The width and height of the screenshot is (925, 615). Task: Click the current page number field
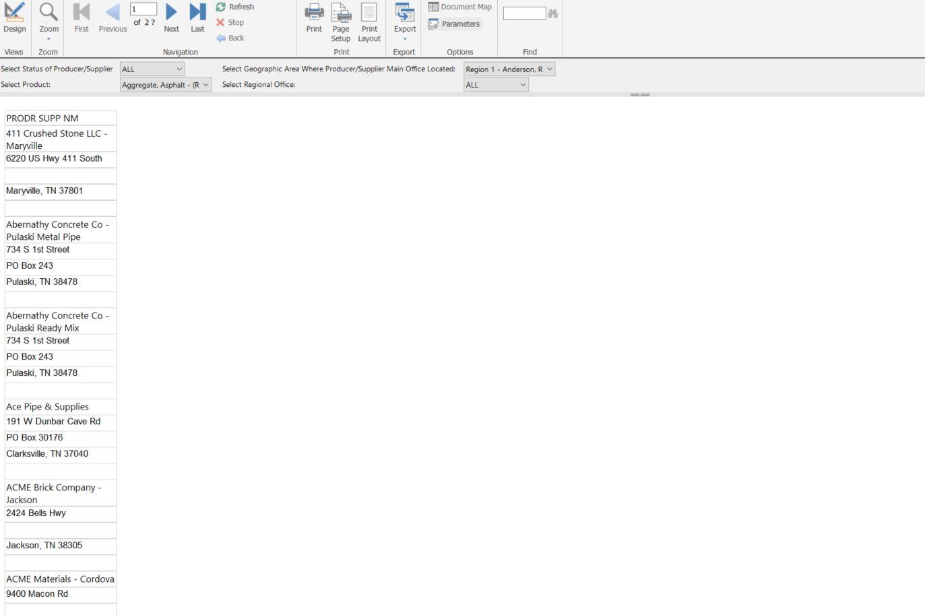(143, 9)
